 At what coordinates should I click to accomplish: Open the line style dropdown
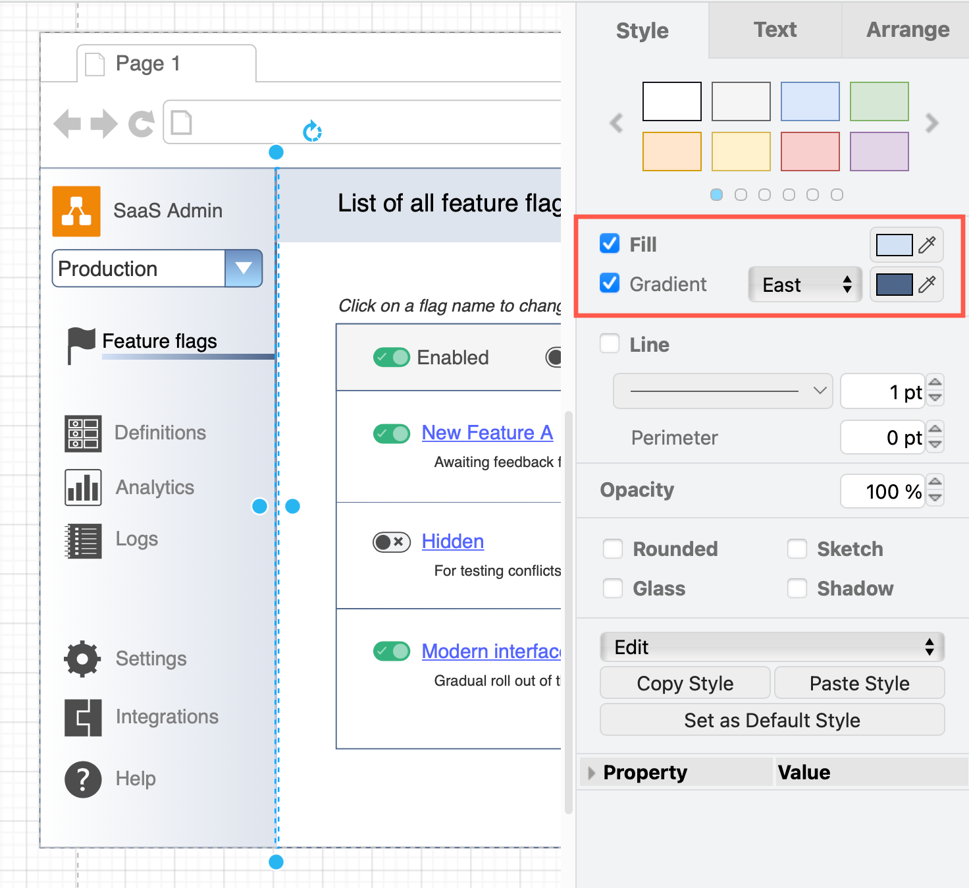[x=722, y=391]
